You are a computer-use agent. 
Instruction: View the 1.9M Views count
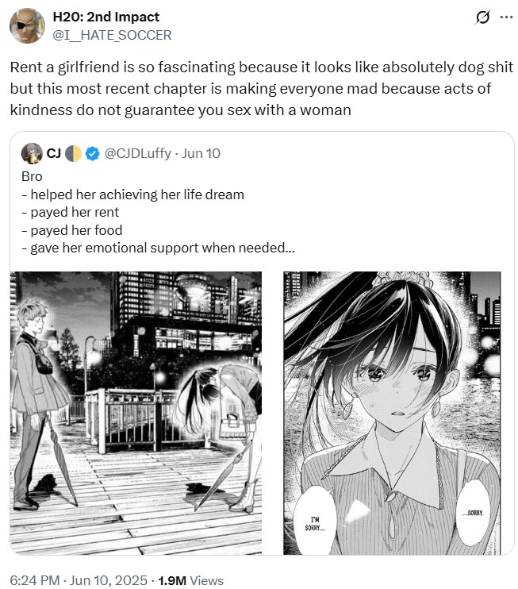[190, 580]
